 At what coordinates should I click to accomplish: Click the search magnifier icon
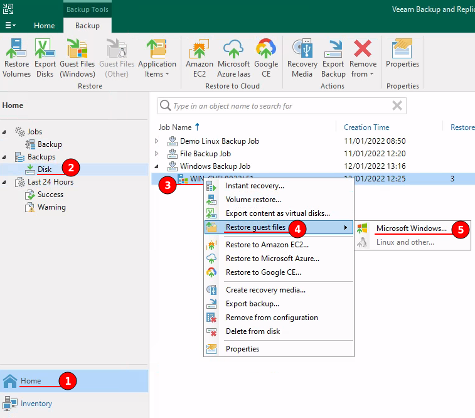tap(166, 105)
